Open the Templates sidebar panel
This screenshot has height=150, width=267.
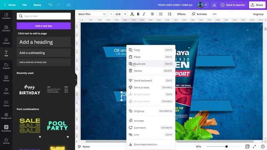click(6, 16)
